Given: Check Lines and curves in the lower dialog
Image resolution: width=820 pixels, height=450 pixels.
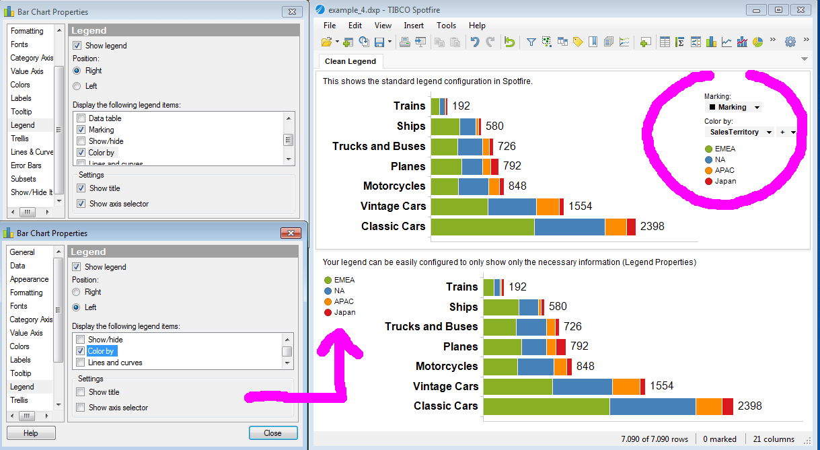Looking at the screenshot, I should click(81, 363).
